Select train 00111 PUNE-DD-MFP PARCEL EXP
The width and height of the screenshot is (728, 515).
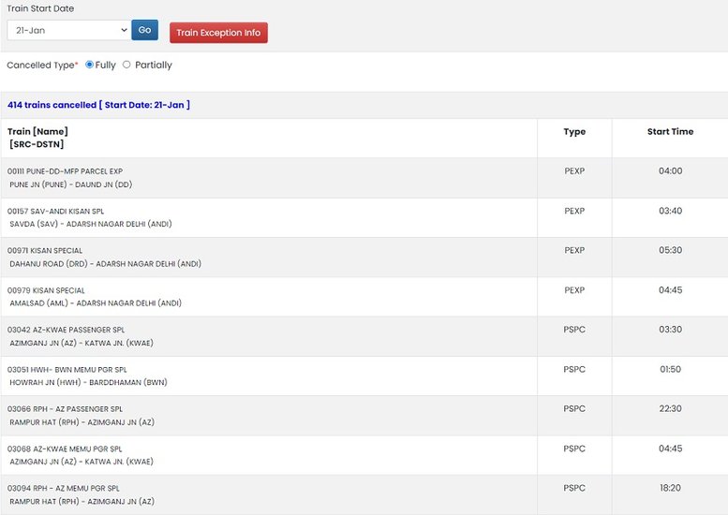pyautogui.click(x=65, y=171)
